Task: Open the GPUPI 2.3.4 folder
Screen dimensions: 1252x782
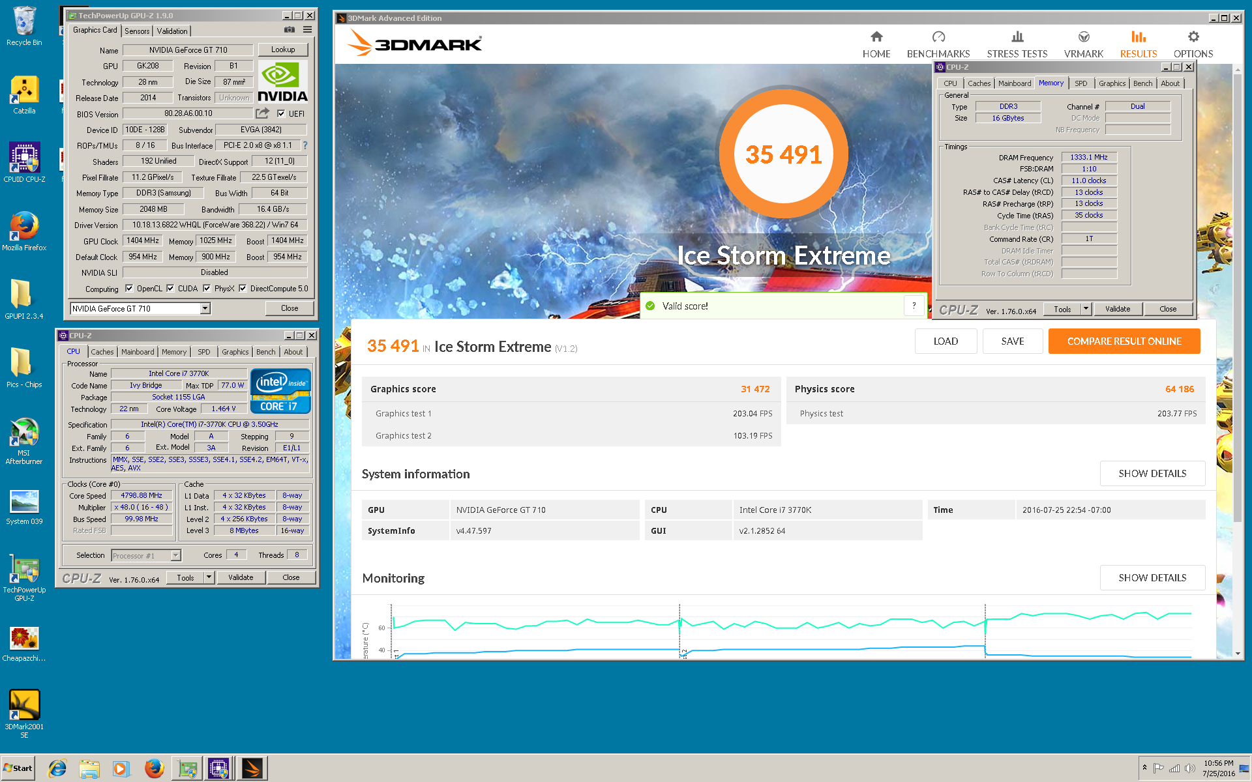Action: point(24,300)
